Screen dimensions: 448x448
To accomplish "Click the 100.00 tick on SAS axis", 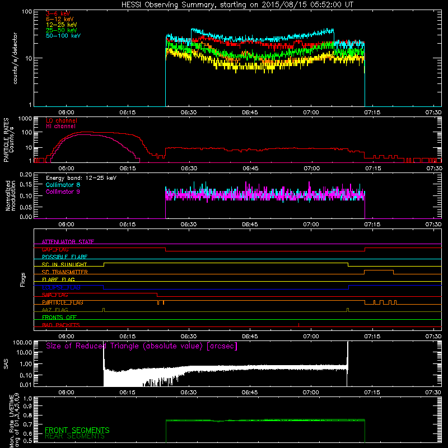I will point(22,342).
